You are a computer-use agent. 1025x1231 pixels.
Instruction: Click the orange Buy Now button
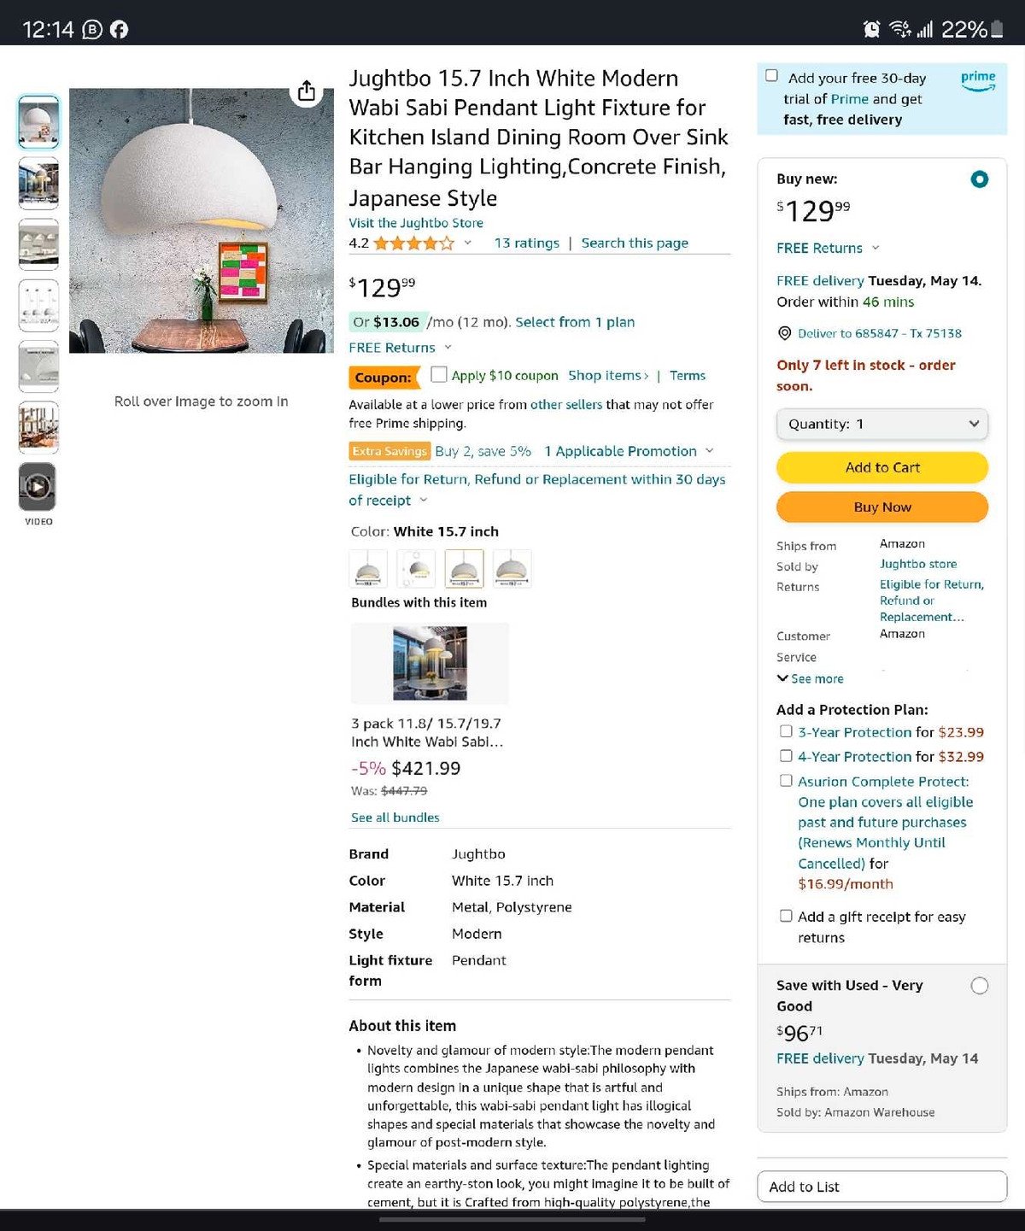coord(882,507)
